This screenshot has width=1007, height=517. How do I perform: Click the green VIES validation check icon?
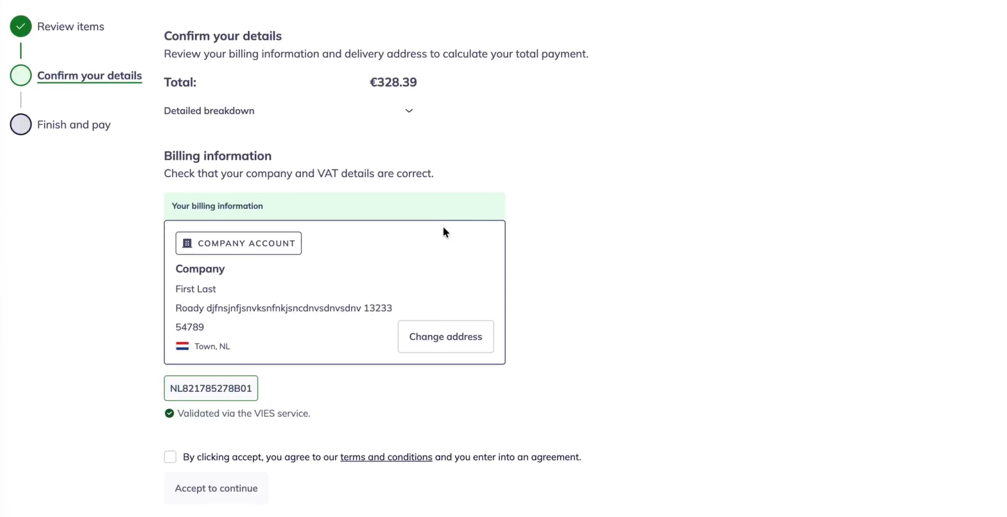169,414
